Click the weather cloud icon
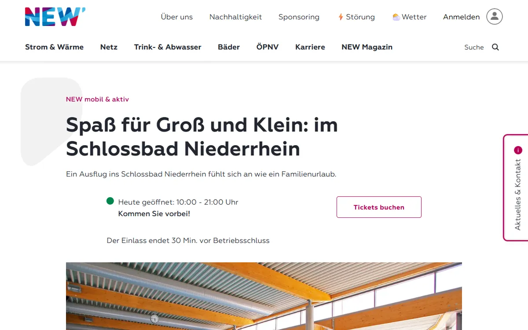This screenshot has width=528, height=330. tap(396, 17)
